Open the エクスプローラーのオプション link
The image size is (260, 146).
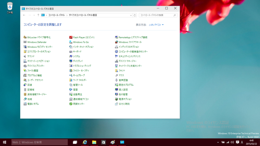pos(39,52)
